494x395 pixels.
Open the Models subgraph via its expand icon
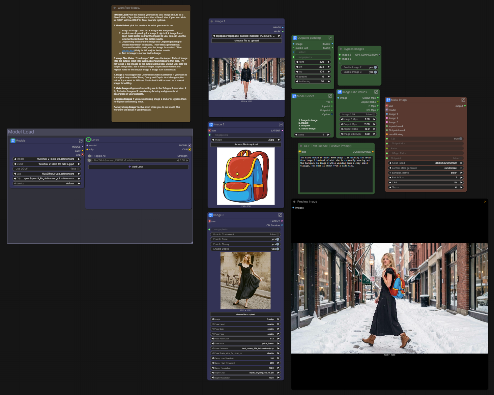[x=81, y=141]
